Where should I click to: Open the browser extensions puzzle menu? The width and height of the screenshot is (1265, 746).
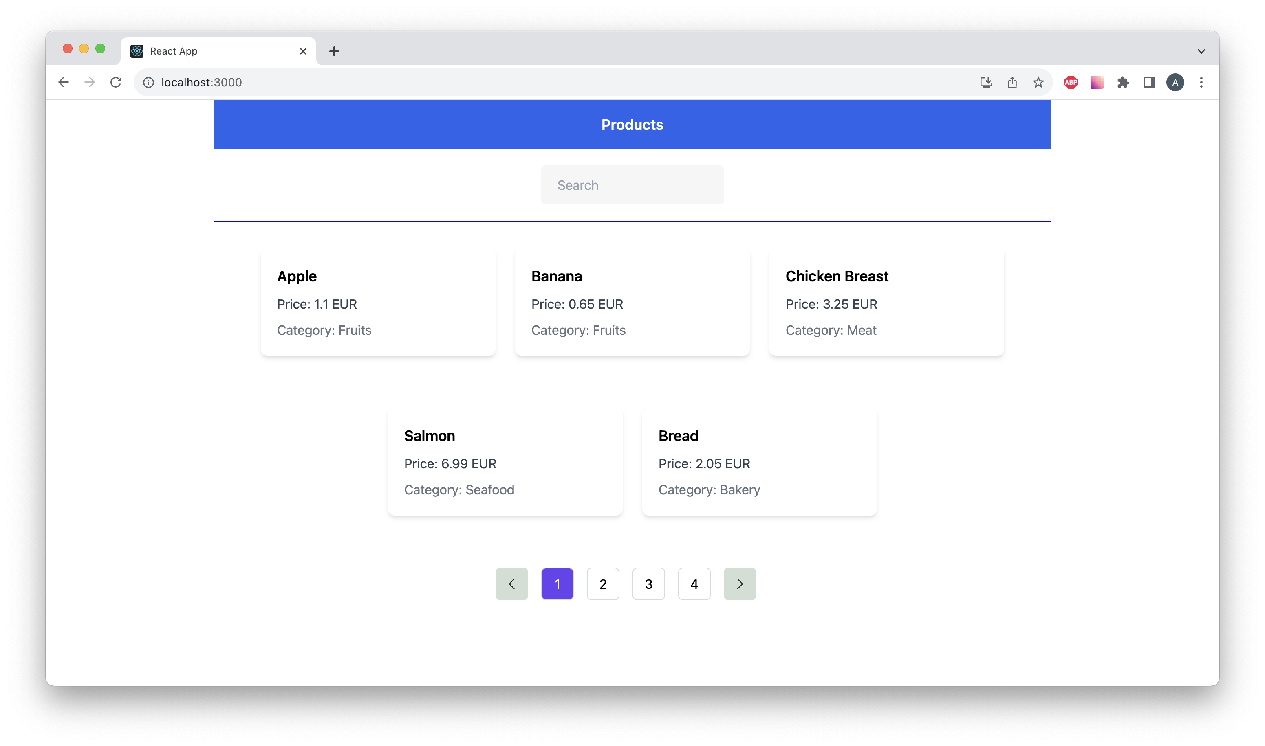click(1123, 82)
